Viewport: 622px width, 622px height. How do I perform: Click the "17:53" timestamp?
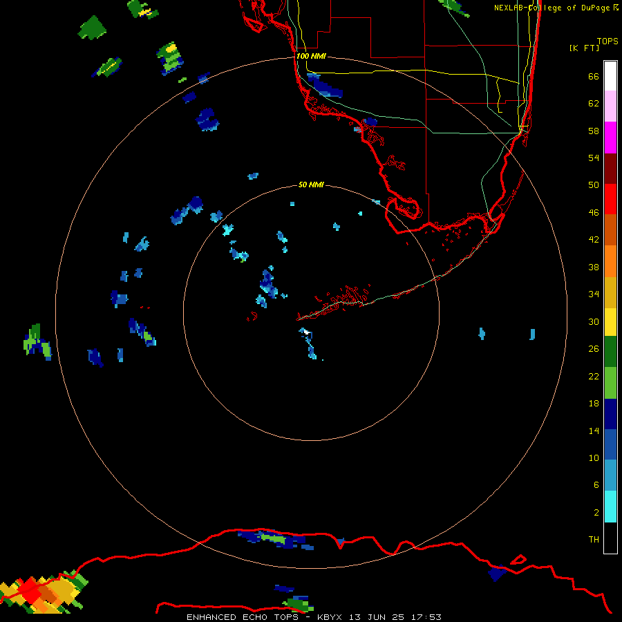[426, 617]
